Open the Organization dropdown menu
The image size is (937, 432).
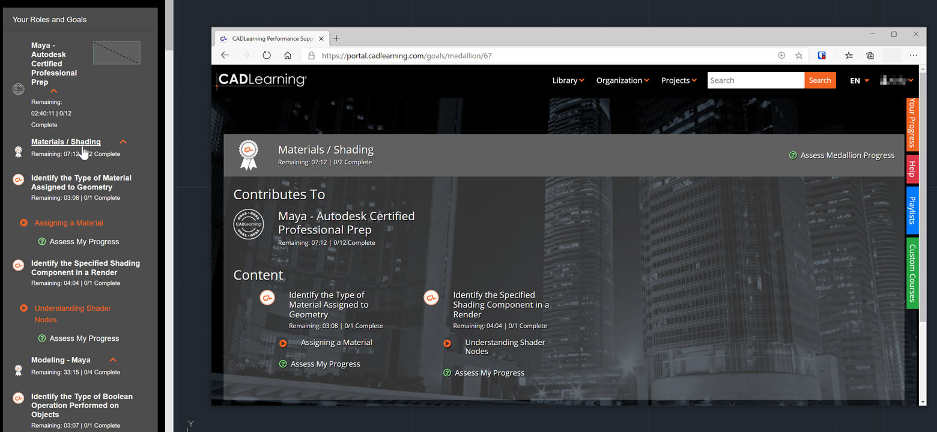click(x=622, y=80)
